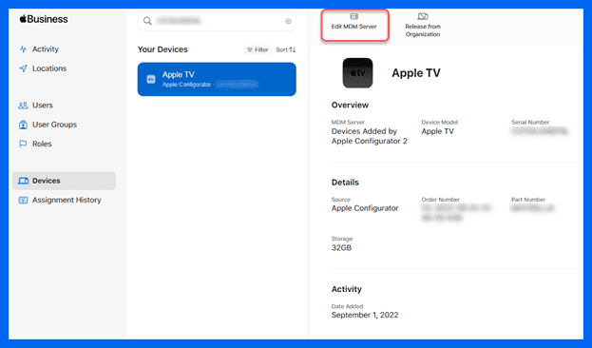
Task: Click the date September 1, 2022
Action: [x=365, y=315]
